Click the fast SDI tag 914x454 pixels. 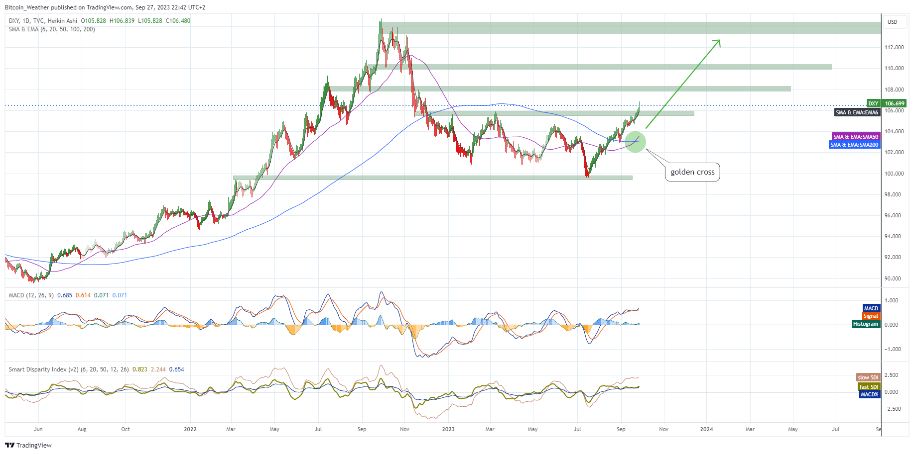(869, 387)
